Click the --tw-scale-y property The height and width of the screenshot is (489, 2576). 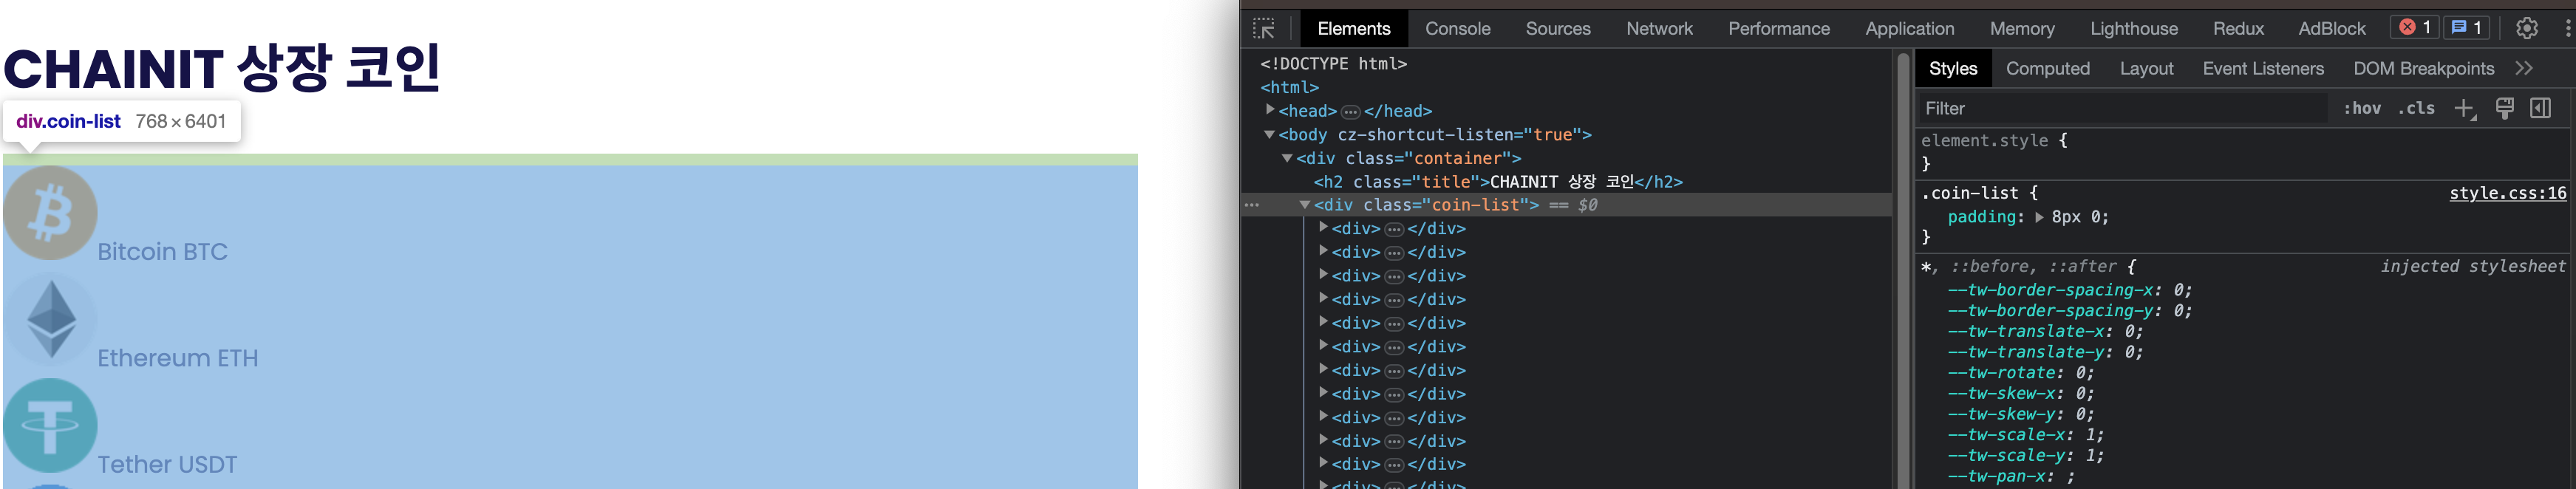click(2007, 455)
